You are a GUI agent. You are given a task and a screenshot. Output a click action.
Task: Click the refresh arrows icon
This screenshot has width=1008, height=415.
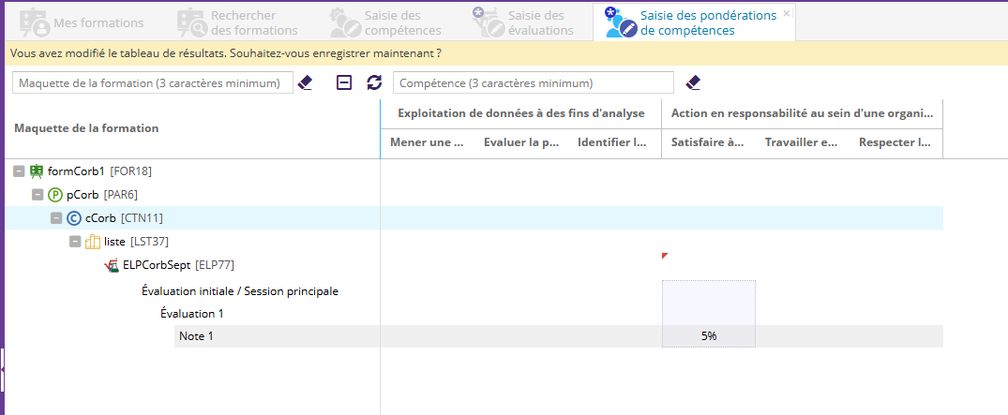[x=374, y=82]
